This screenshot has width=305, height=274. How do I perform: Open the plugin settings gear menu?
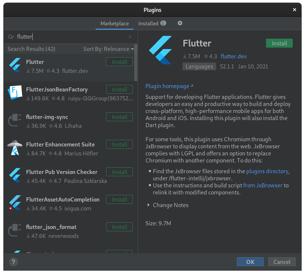pyautogui.click(x=180, y=23)
